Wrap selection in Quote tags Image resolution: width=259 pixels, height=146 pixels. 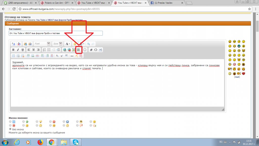coord(85,50)
